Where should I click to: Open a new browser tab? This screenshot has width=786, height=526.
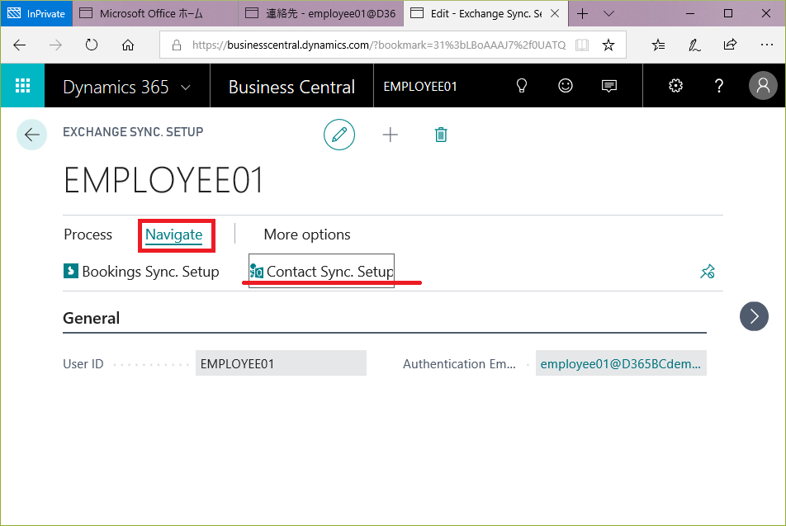click(x=583, y=13)
